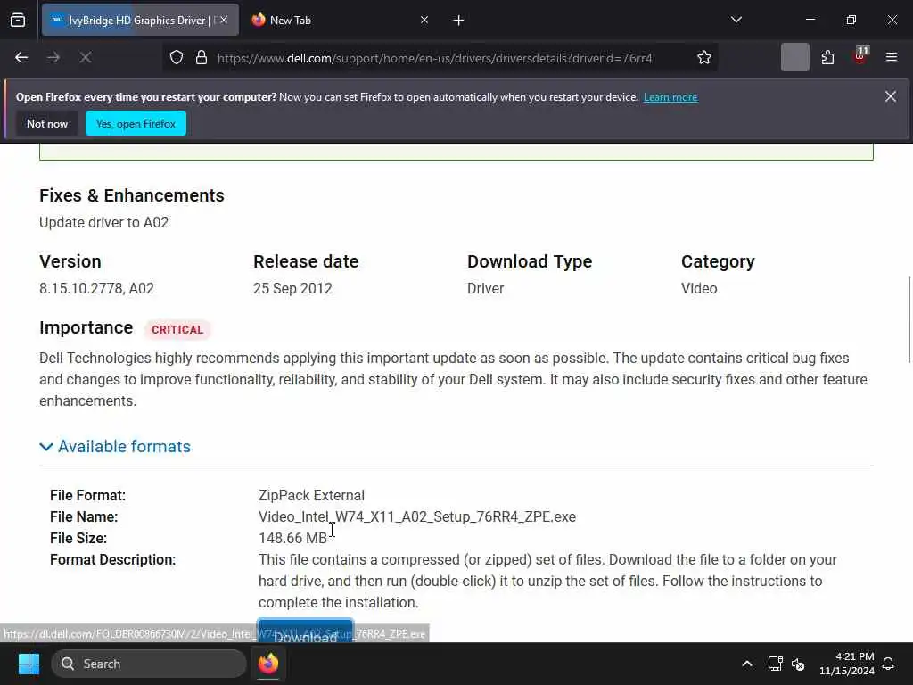Open the muted volume tray icon
Viewport: 913px width, 685px height.
pos(798,664)
